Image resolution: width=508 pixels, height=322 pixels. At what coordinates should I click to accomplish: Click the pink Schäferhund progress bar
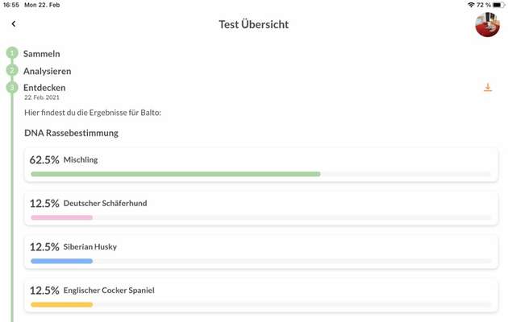click(61, 217)
